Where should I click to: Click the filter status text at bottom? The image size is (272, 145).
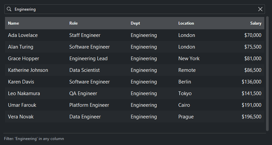(34, 139)
